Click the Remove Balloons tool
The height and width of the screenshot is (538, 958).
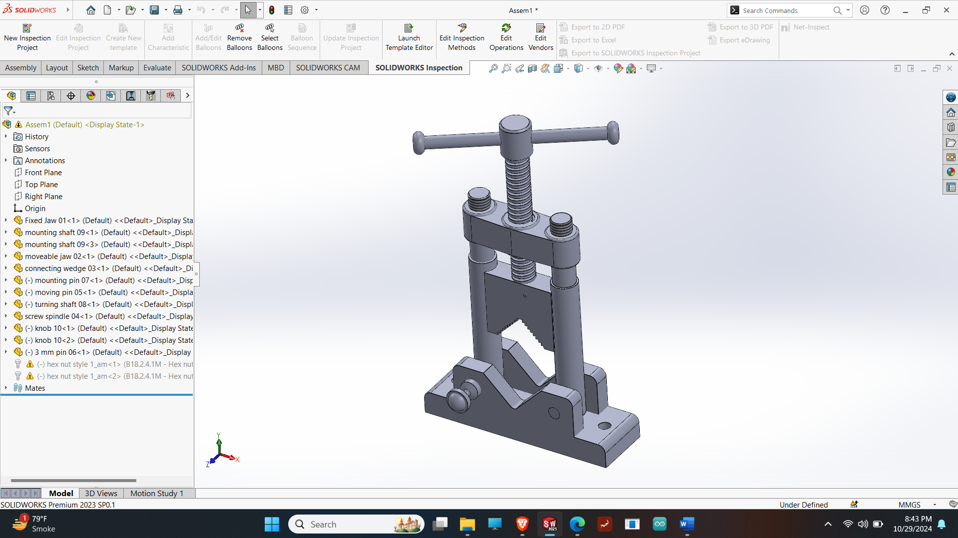(239, 37)
